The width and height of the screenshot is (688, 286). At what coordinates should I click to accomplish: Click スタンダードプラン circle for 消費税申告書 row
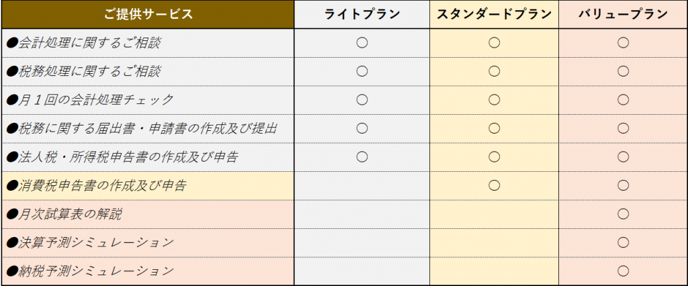[x=494, y=185]
